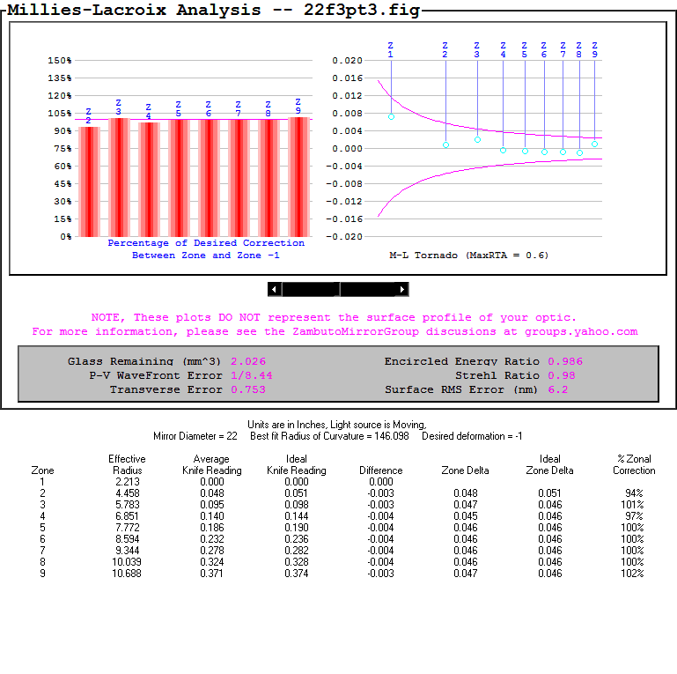The width and height of the screenshot is (677, 674).
Task: Click the horizontal scrollbar thumb
Action: (310, 289)
